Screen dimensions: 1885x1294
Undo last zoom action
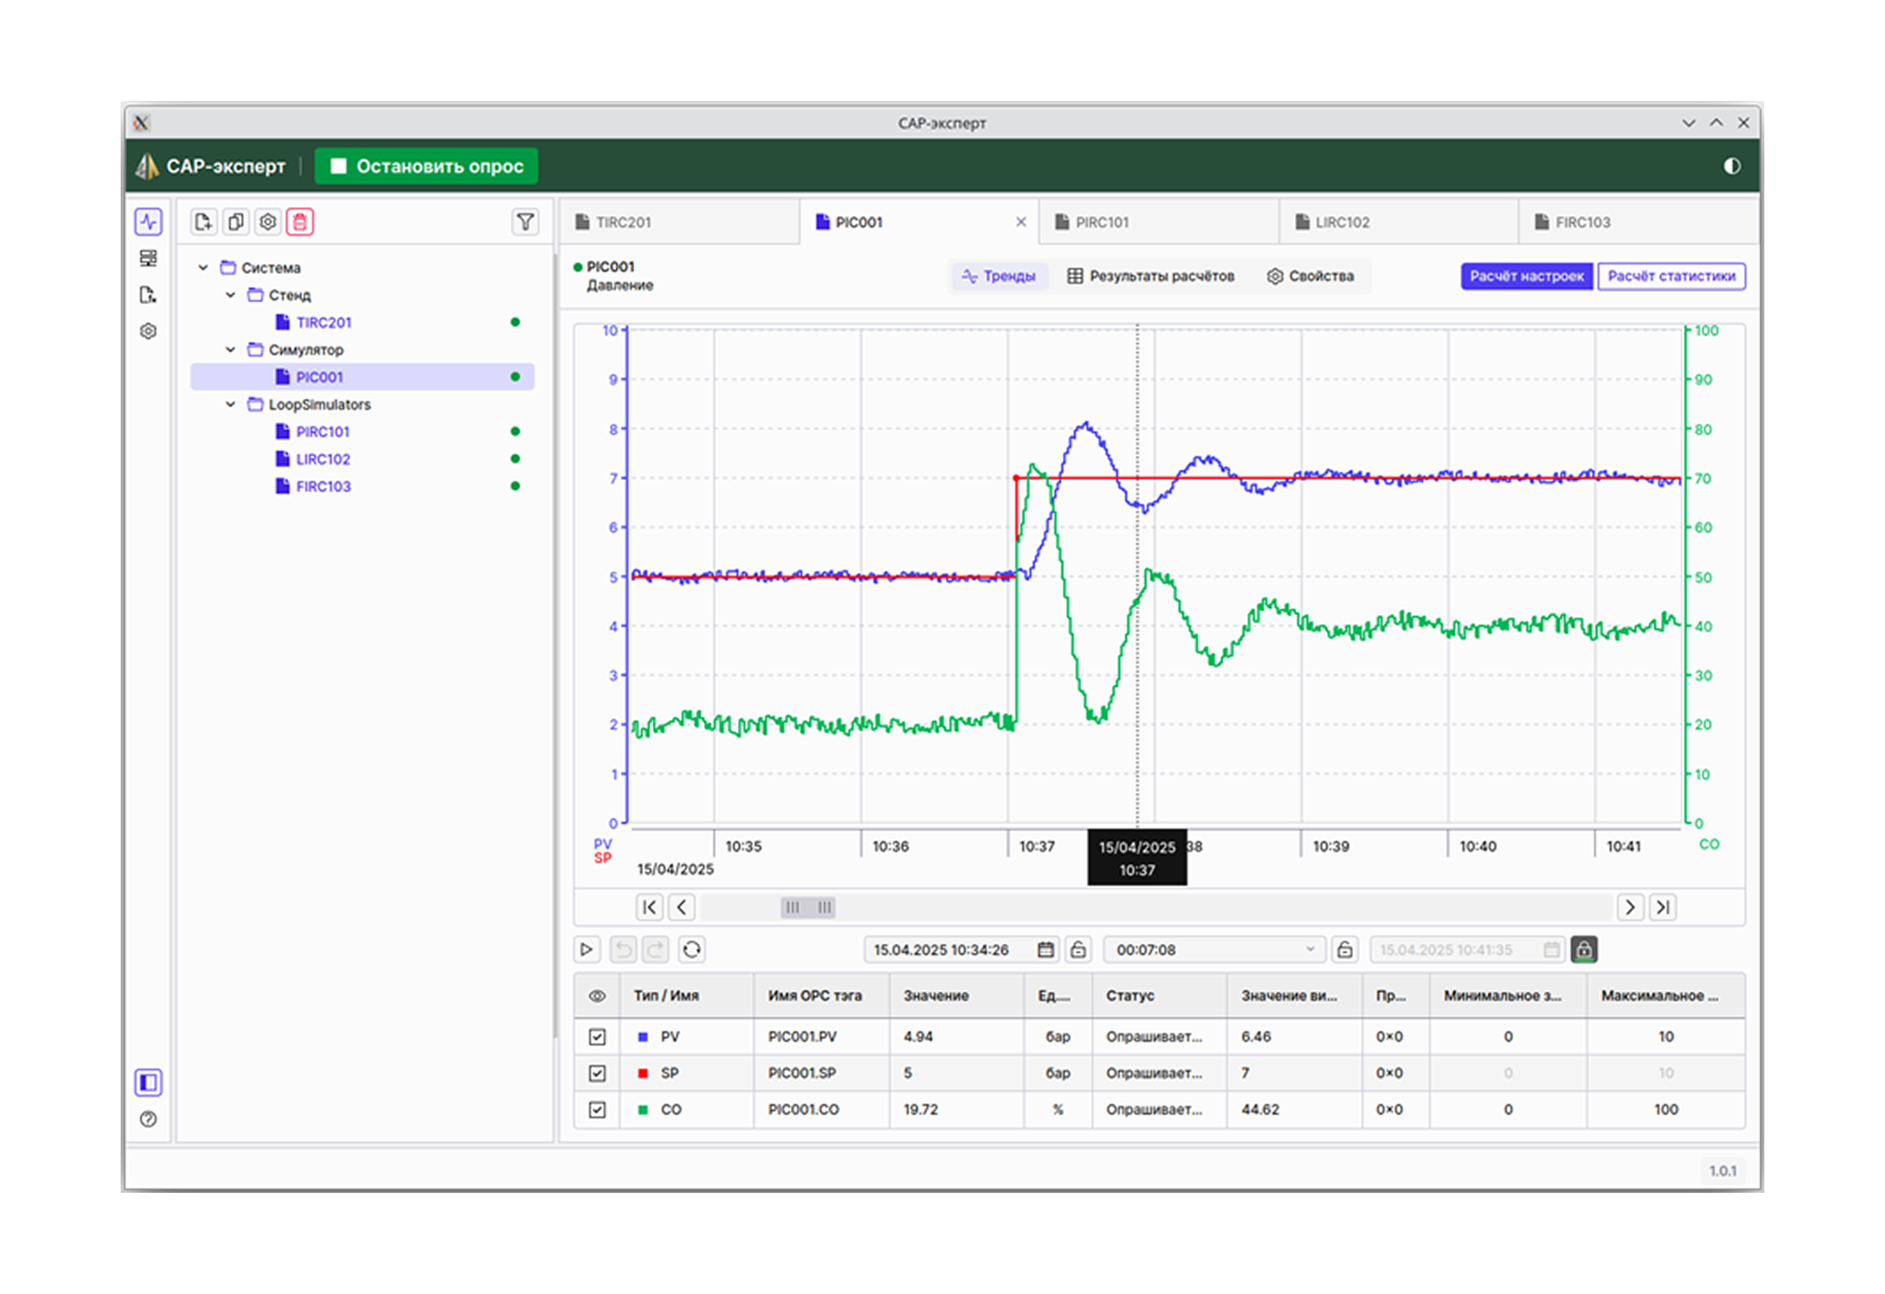(623, 949)
